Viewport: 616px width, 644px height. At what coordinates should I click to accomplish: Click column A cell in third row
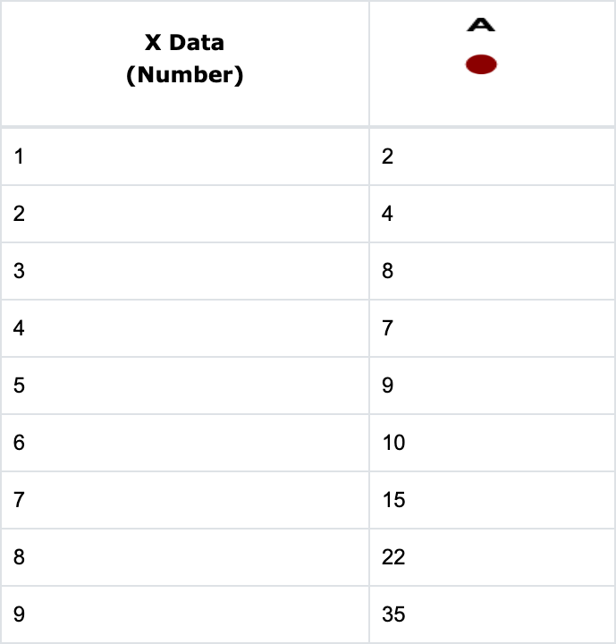(492, 271)
